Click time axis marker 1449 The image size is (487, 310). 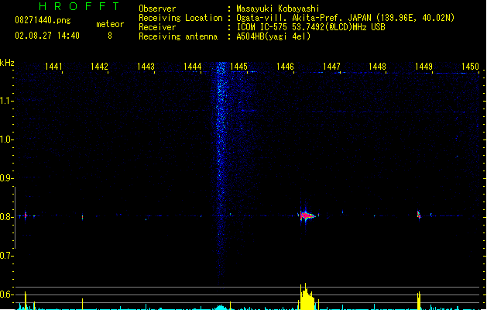click(x=424, y=67)
